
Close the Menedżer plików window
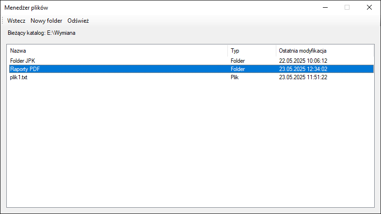point(369,8)
